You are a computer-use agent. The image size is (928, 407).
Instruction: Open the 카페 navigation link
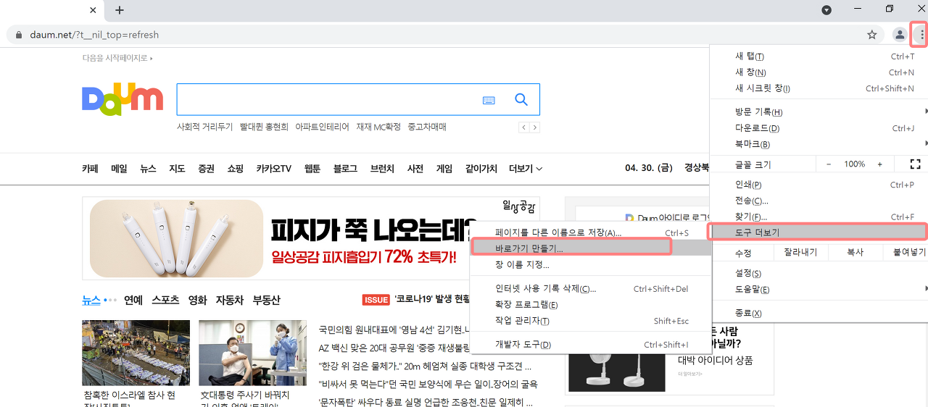point(90,169)
